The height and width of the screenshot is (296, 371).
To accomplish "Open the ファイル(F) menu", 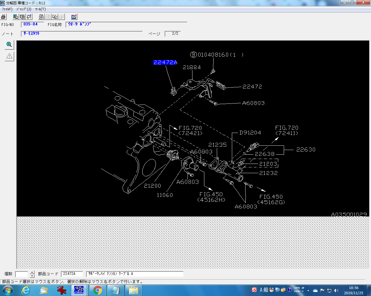I will click(x=7, y=9).
